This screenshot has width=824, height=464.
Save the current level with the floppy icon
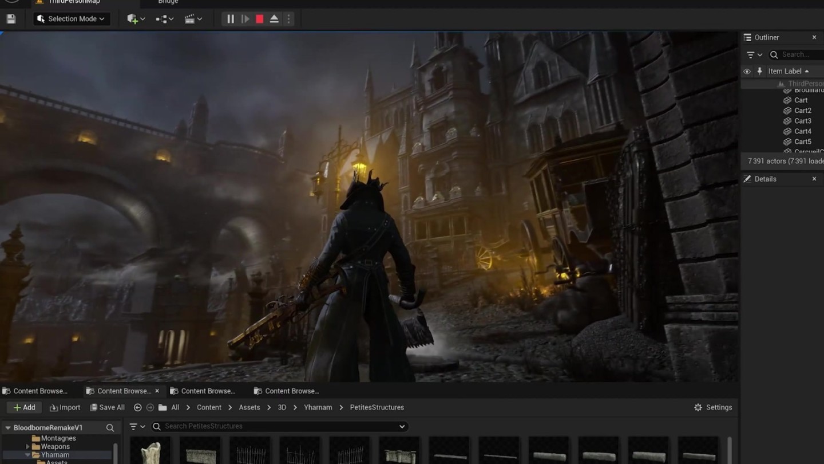pyautogui.click(x=11, y=19)
